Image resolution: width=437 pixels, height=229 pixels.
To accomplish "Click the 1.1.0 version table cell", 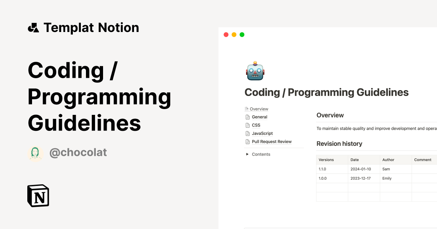I will pos(322,169).
